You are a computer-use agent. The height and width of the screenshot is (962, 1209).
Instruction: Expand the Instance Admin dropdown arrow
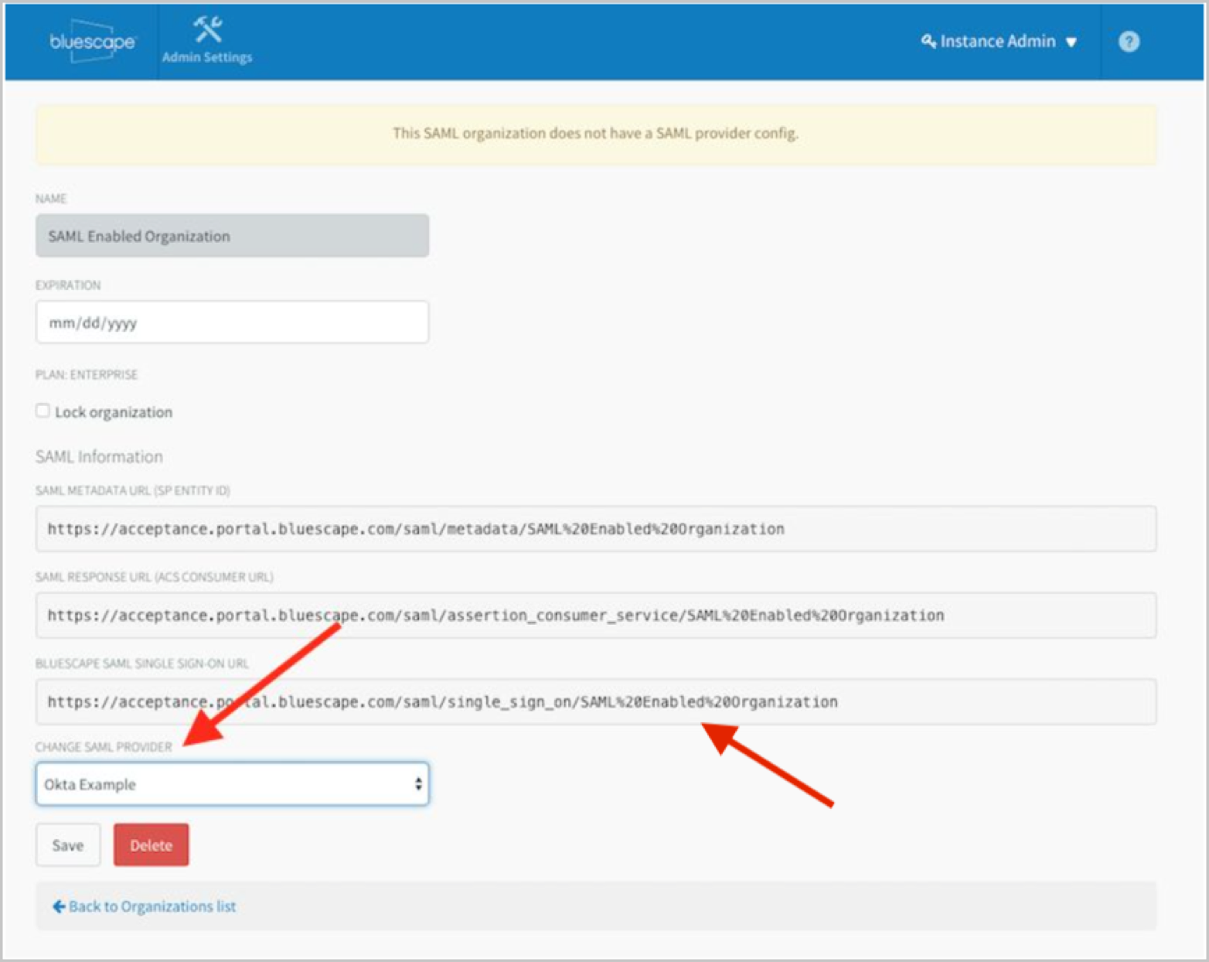tap(1071, 43)
